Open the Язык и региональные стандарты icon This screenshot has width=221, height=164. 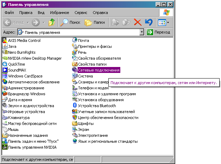pos(74,141)
